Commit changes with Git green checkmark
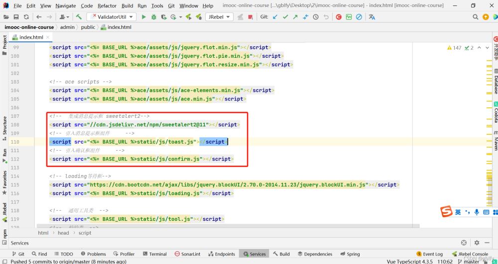498x264 pixels. pos(285,17)
